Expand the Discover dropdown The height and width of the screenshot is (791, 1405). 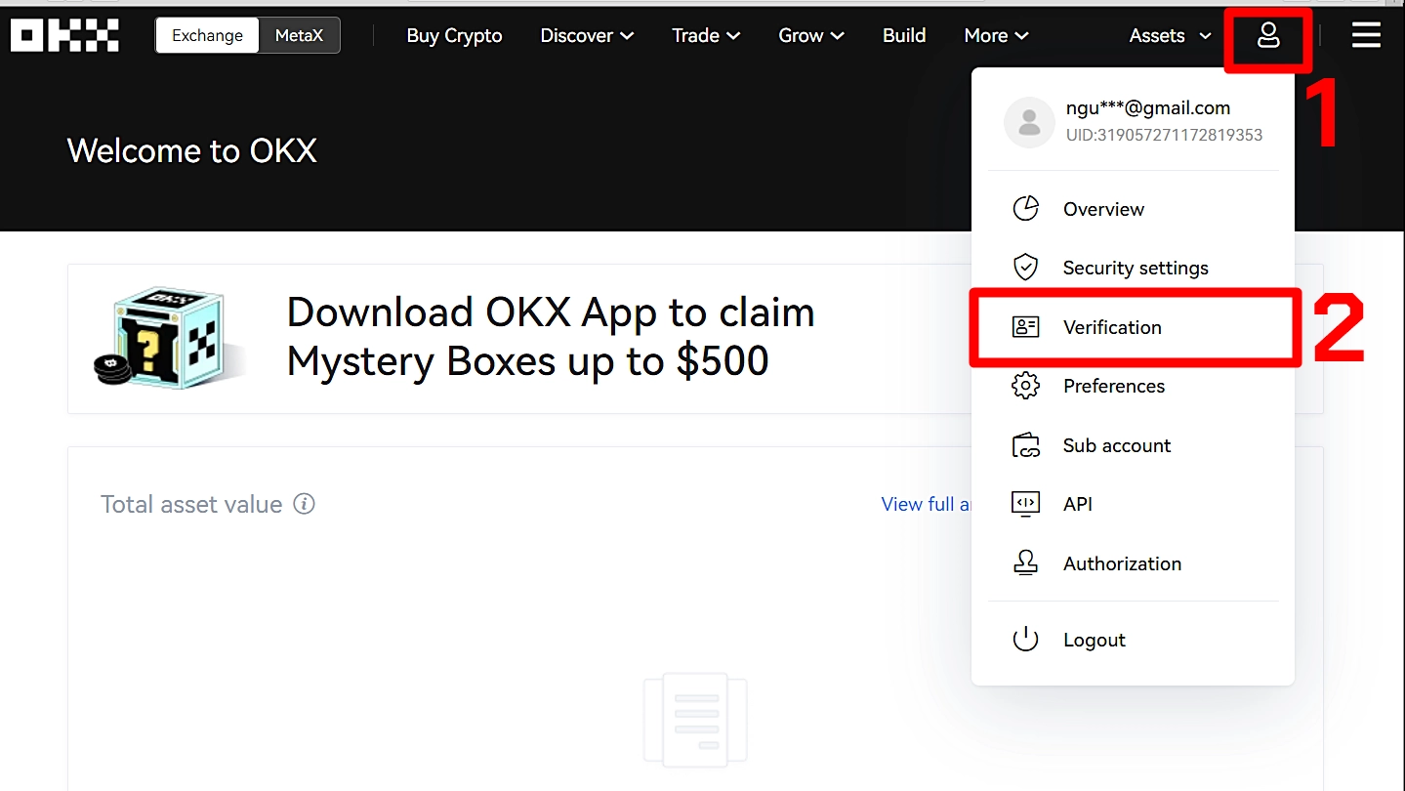(587, 36)
